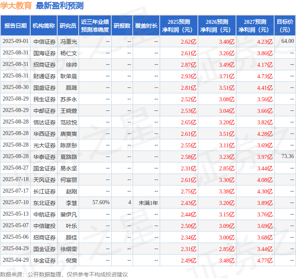Image resolution: width=296 pixels, height=278 pixels.
Task: Click the 57.60% accuracy value
Action: 101,202
